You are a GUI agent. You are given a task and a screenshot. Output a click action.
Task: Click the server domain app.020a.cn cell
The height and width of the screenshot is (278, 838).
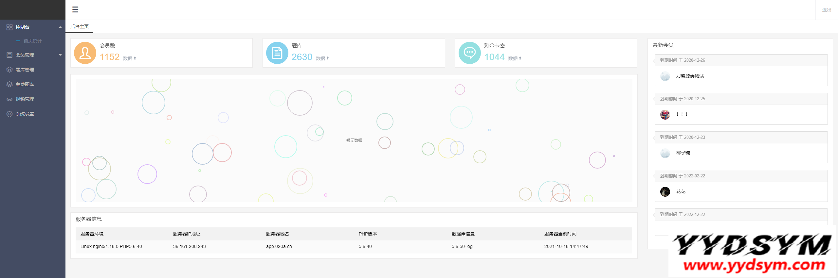point(279,246)
